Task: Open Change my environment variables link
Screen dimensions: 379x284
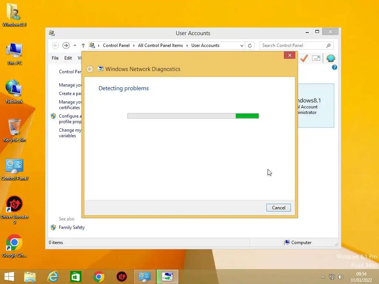Action: point(70,133)
